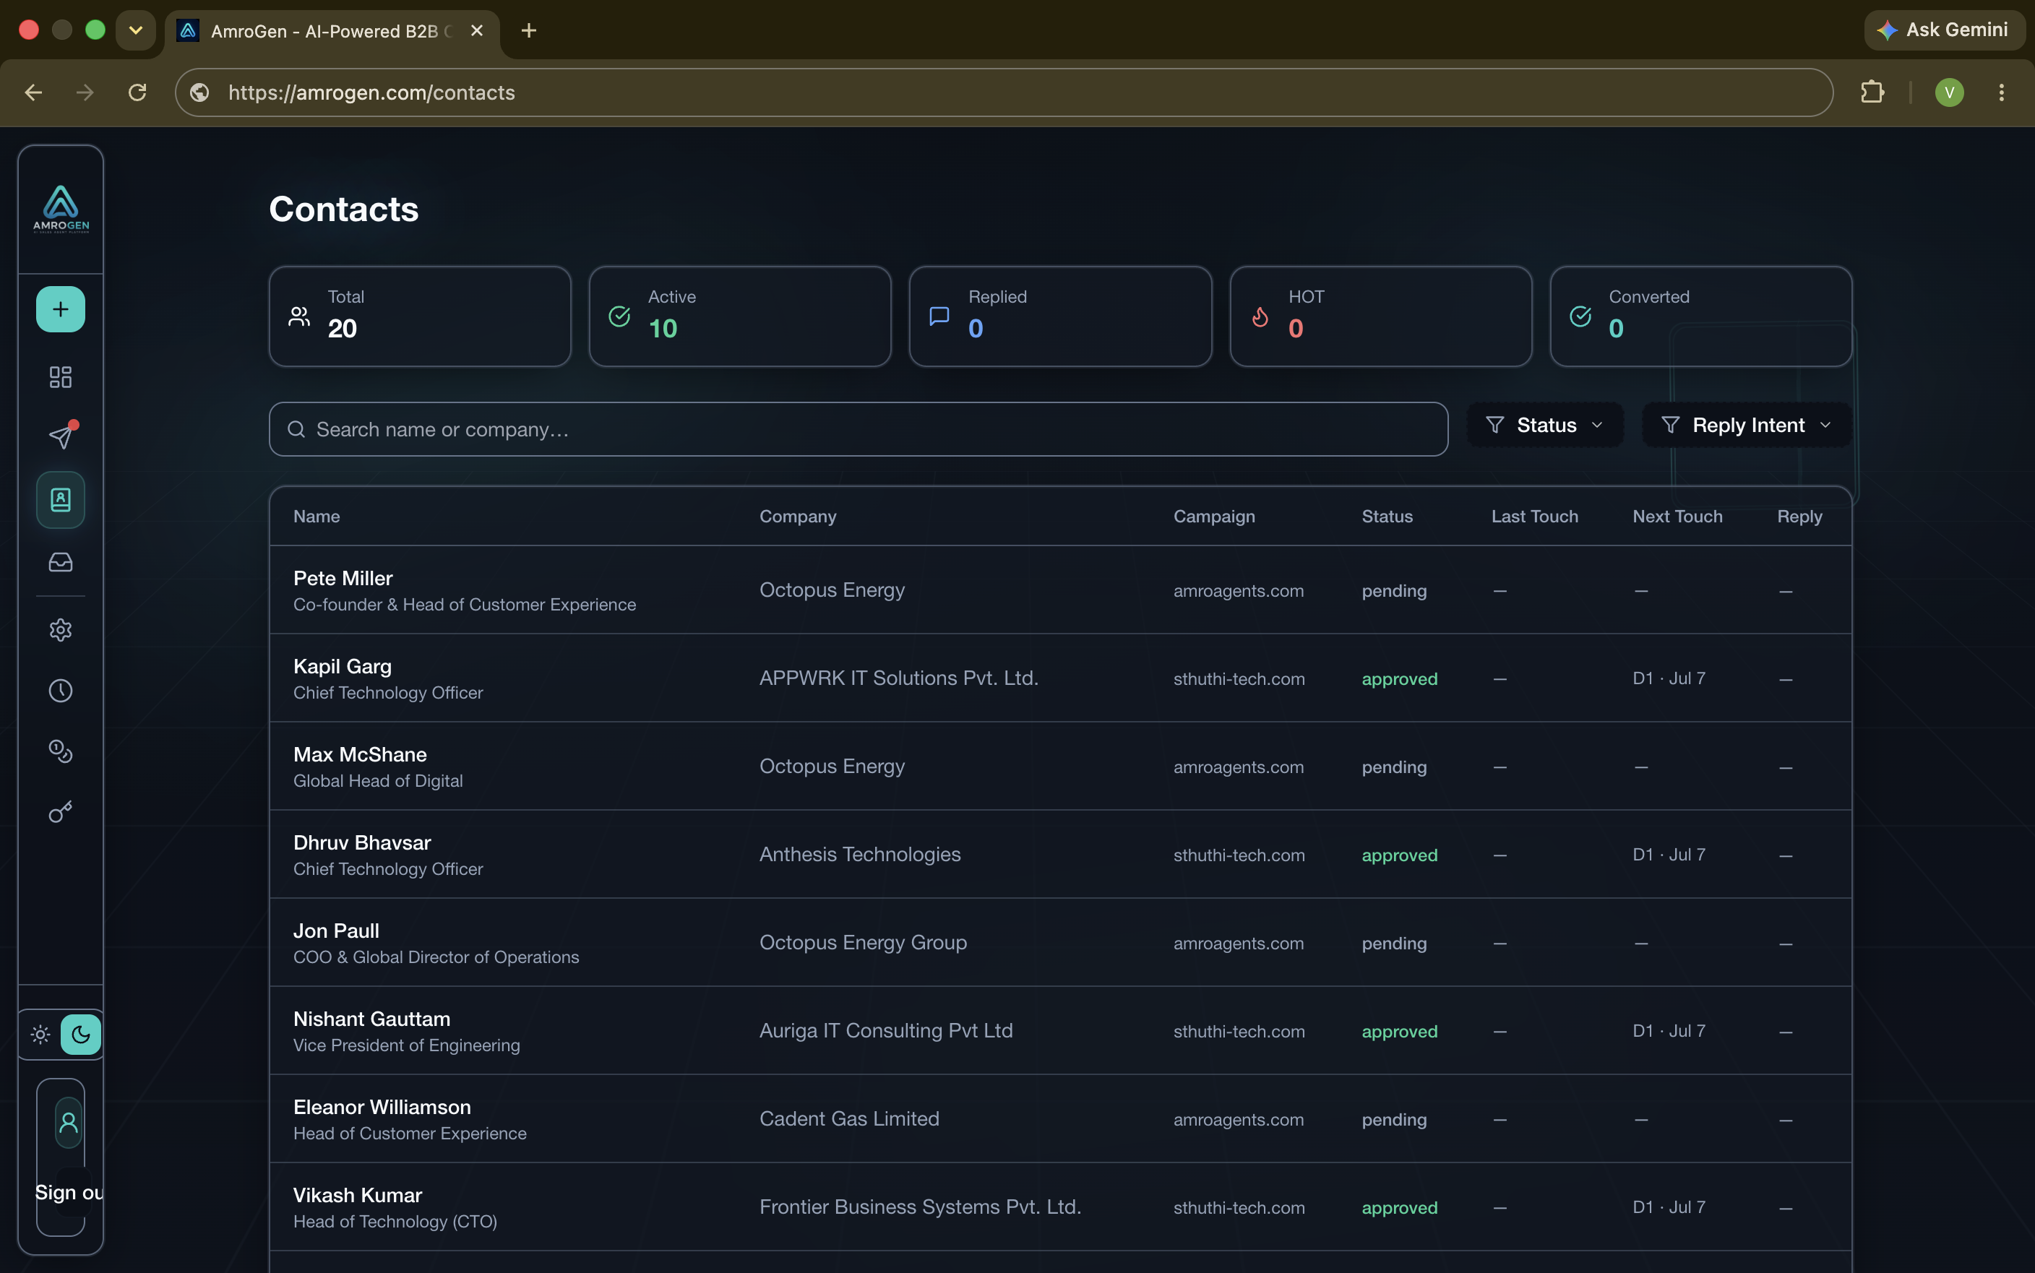Viewport: 2035px width, 1273px height.
Task: Open campaigns paper plane icon
Action: click(61, 435)
